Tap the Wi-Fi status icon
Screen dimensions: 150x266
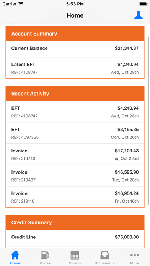(21, 4)
